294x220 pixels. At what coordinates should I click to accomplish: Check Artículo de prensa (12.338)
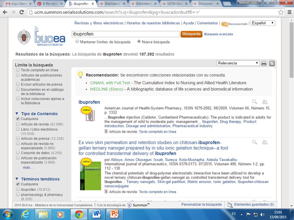click(18, 138)
